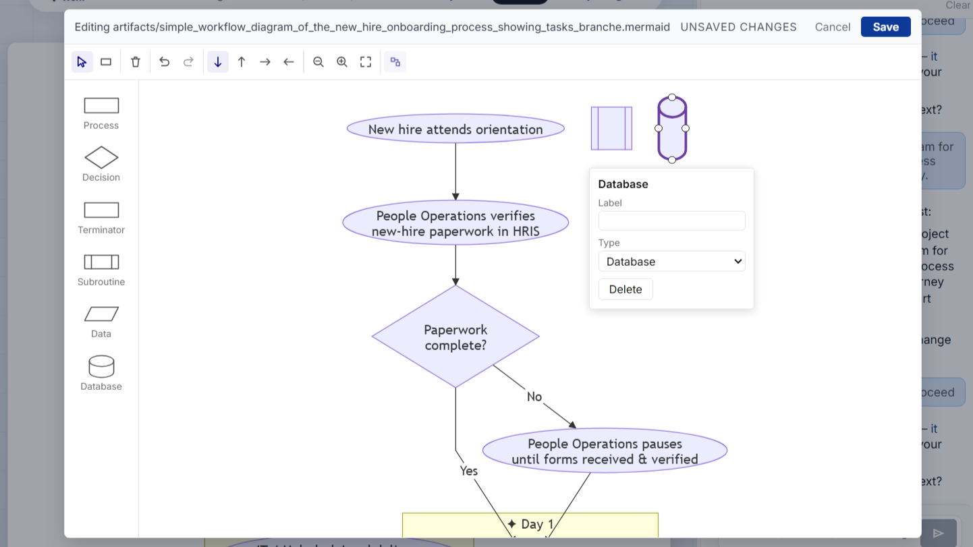973x547 pixels.
Task: Fit diagram to screen
Action: [x=366, y=62]
